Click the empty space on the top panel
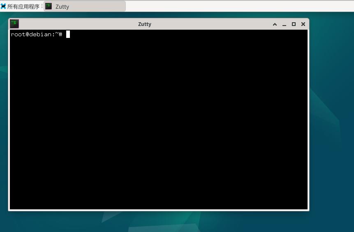 click(x=239, y=6)
